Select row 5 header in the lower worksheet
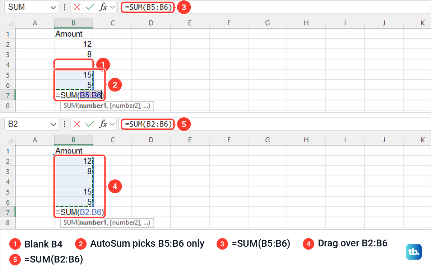The height and width of the screenshot is (274, 431). coord(8,192)
